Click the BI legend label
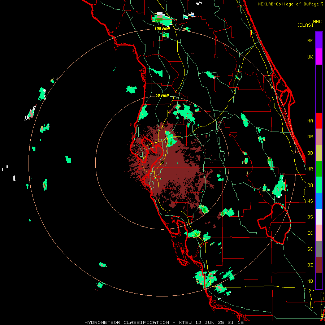325x325 pixels. click(x=310, y=265)
